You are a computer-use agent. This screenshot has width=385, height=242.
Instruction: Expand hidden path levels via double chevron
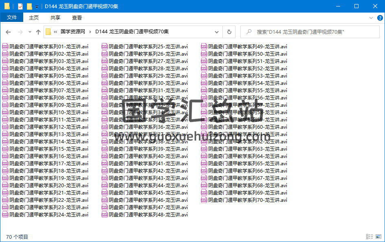point(55,32)
